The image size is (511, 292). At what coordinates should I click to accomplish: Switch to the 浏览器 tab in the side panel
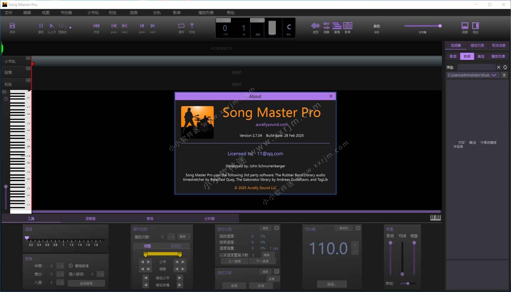point(456,46)
